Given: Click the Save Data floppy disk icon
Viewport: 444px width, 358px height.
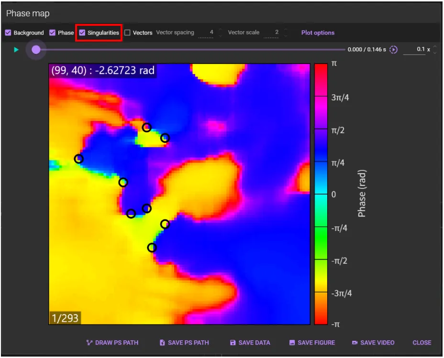Looking at the screenshot, I should [233, 343].
